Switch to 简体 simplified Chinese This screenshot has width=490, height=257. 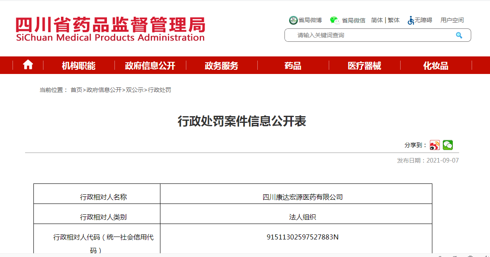pos(377,20)
